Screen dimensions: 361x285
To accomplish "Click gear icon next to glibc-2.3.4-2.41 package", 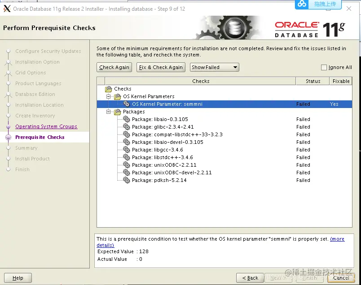I will tap(127, 127).
